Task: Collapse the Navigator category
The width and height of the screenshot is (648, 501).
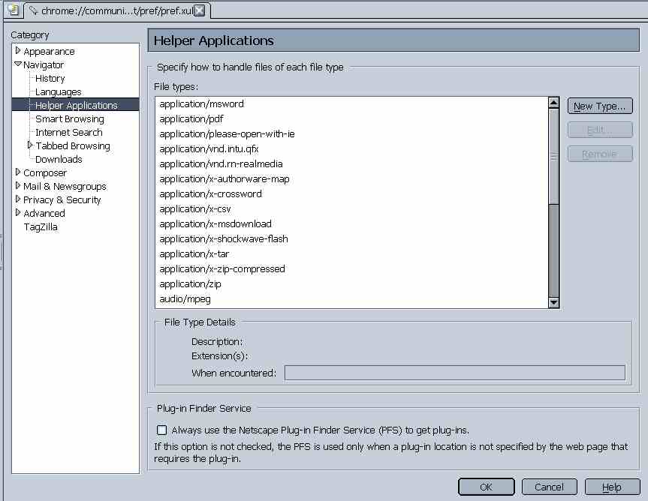Action: pos(18,64)
